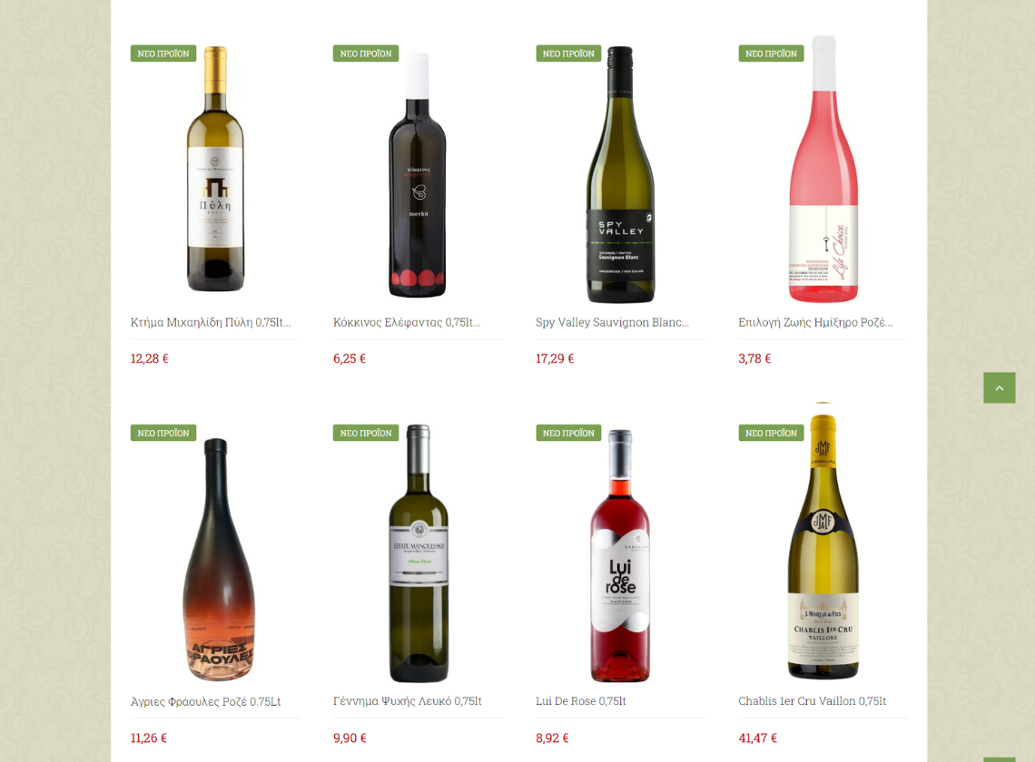Viewport: 1035px width, 762px height.
Task: Open Lui De Rose 0,75lt link
Action: pos(581,701)
